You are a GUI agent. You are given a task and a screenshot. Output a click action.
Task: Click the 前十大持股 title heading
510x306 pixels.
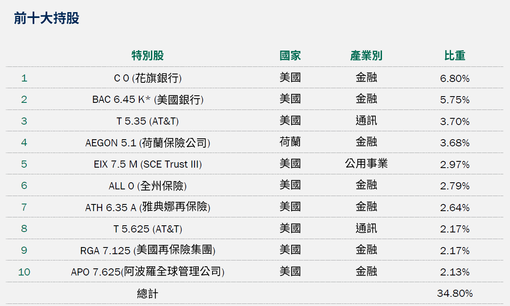pyautogui.click(x=46, y=19)
